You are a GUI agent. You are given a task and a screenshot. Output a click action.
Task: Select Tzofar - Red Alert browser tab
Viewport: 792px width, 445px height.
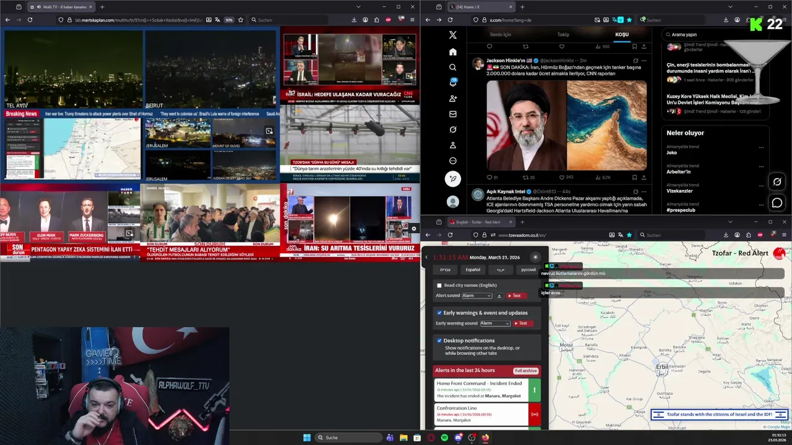tap(480, 222)
